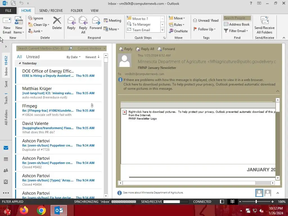Open the David Valente email

coord(58,128)
